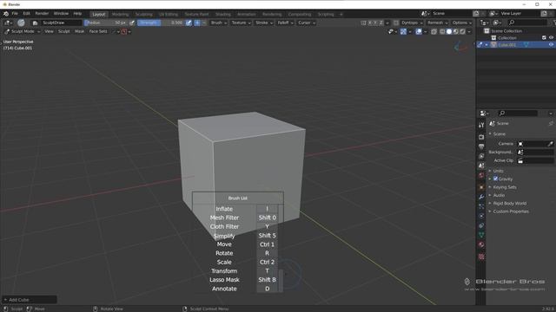Toggle Collection exclude checkbox in outliner
Screen dimensions: 556x312
(x=544, y=38)
